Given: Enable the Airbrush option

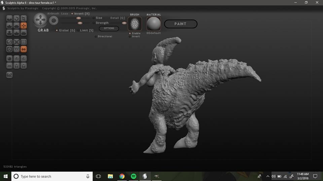Looking at the screenshot, I should (x=53, y=13).
